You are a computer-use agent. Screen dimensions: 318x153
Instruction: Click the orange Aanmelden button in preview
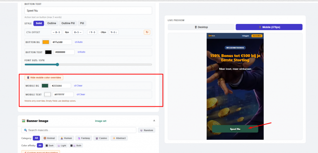[257, 36]
